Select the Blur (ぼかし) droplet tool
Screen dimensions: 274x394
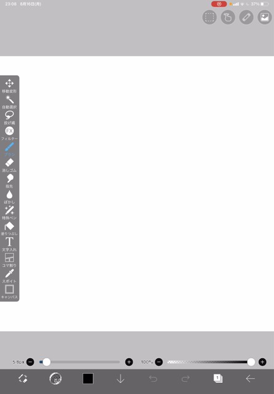click(9, 197)
